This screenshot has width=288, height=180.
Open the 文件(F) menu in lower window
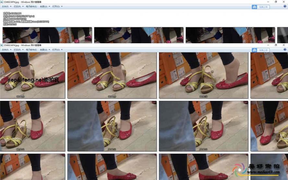coord(6,50)
